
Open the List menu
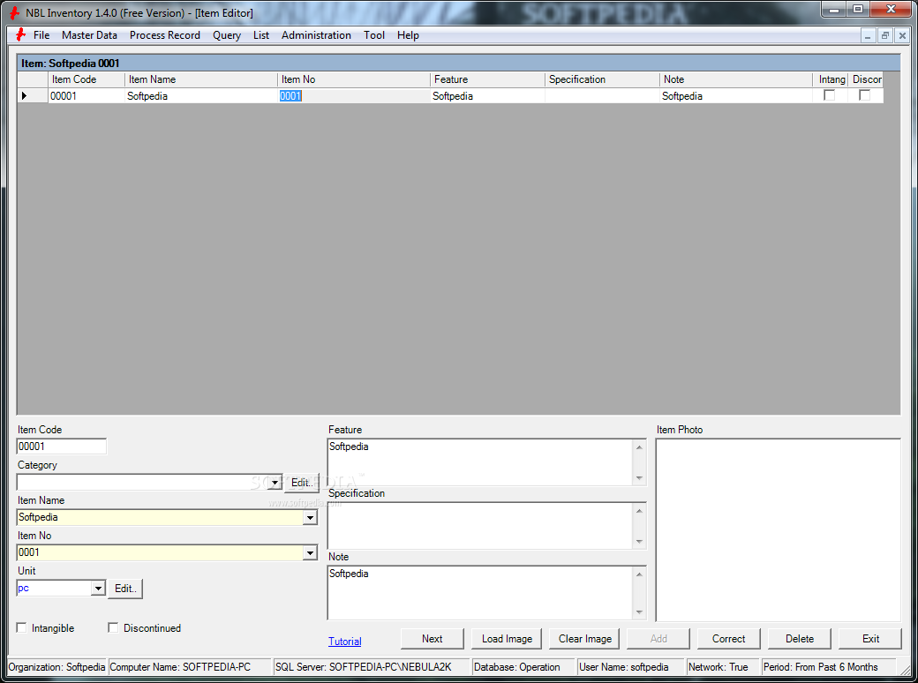click(261, 35)
